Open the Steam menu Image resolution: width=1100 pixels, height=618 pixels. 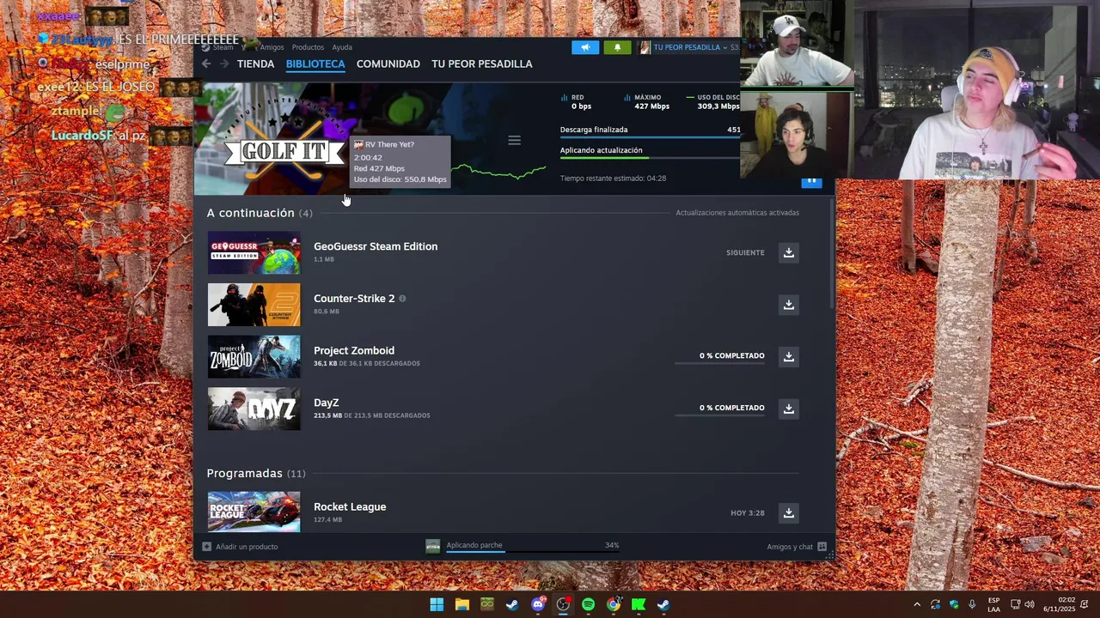(223, 47)
